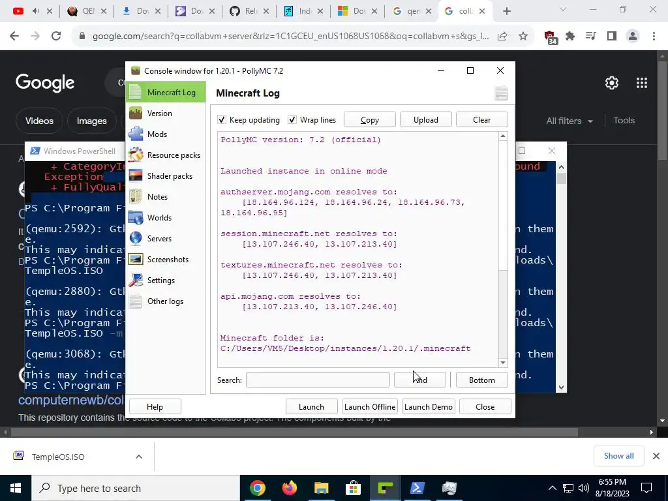Screen dimensions: 668x501
Task: Open File Explorer from taskbar
Action: click(322, 488)
